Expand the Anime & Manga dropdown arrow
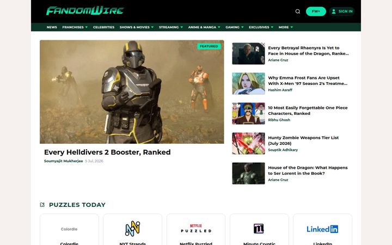392x245 pixels. [219, 27]
